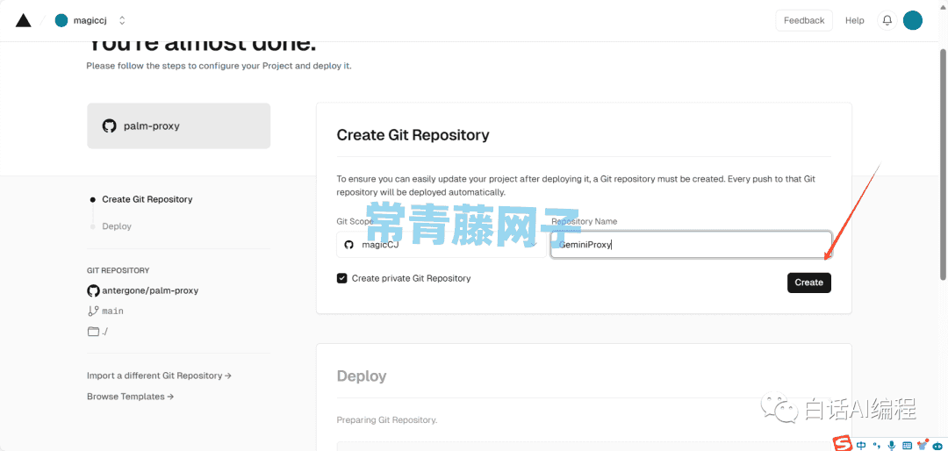The height and width of the screenshot is (451, 948).
Task: Open the input method soft keyboard icon
Action: [906, 446]
